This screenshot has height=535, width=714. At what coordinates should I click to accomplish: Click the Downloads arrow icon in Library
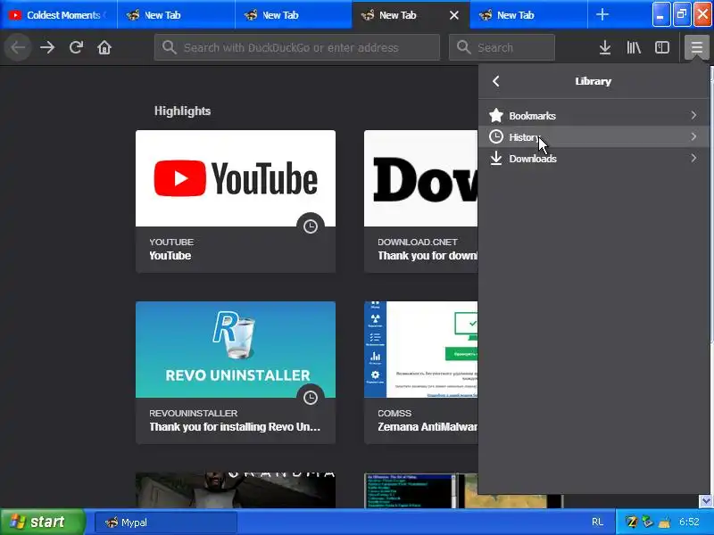point(496,159)
